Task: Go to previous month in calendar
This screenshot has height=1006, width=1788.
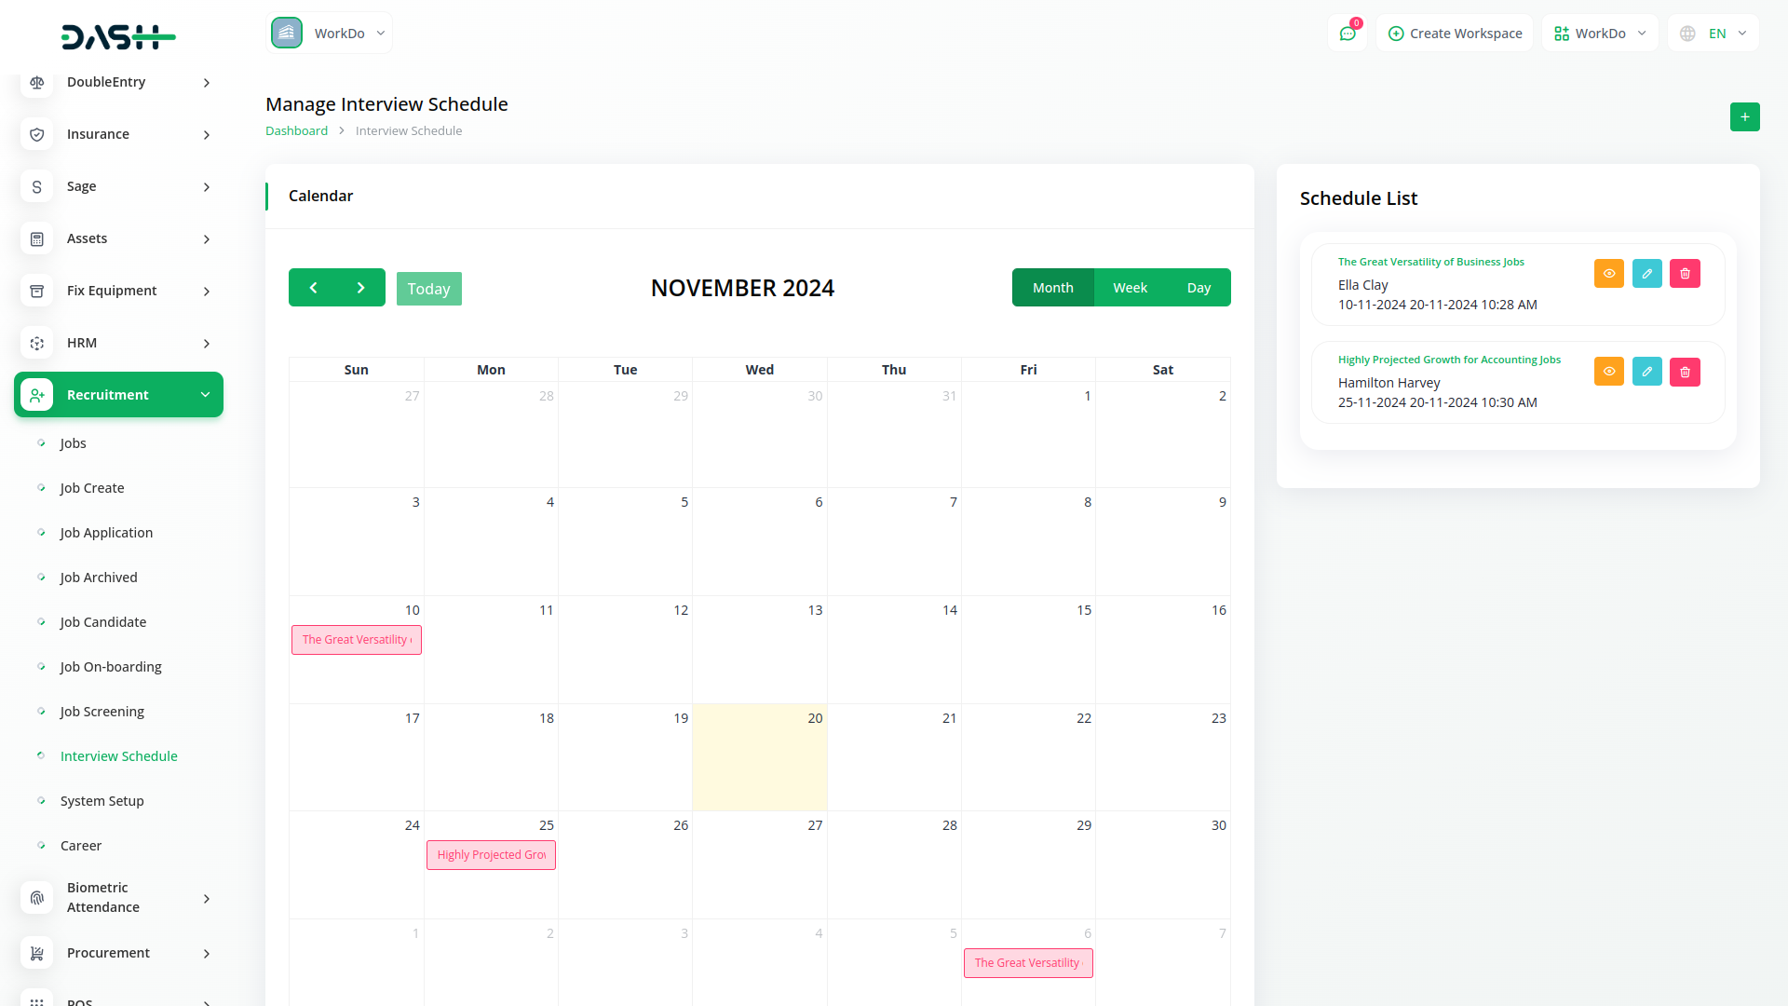Action: 313,288
